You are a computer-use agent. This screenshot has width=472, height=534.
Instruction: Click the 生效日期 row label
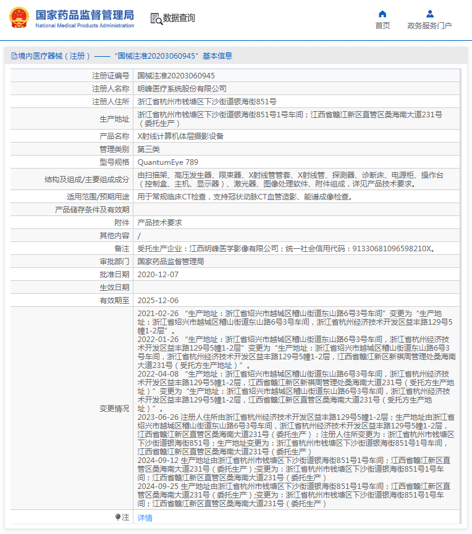(114, 288)
